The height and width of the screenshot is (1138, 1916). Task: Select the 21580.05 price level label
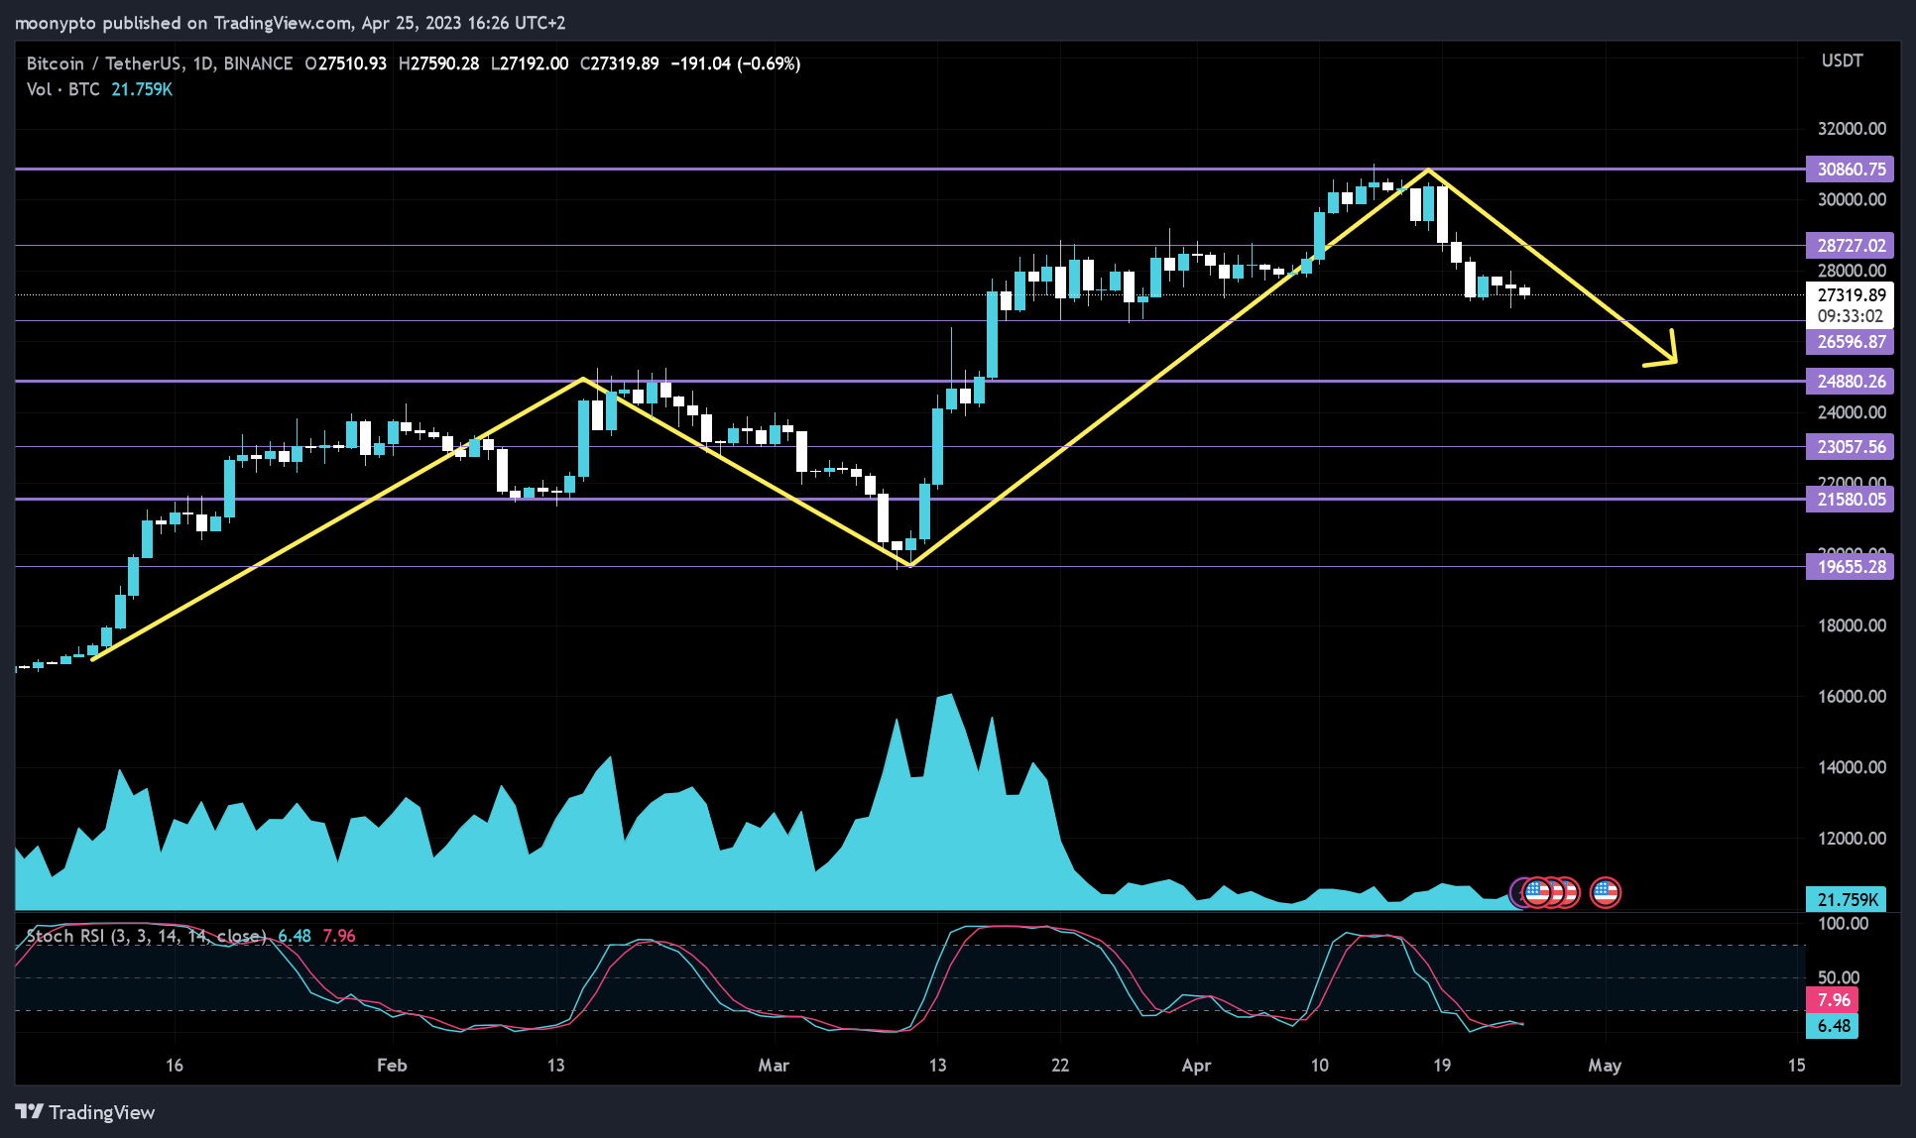[1850, 500]
